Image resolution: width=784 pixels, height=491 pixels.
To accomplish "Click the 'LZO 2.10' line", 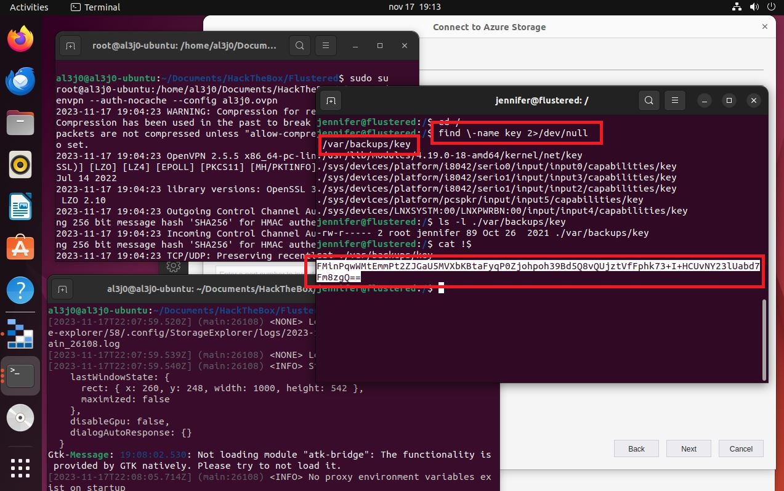I will (x=84, y=200).
